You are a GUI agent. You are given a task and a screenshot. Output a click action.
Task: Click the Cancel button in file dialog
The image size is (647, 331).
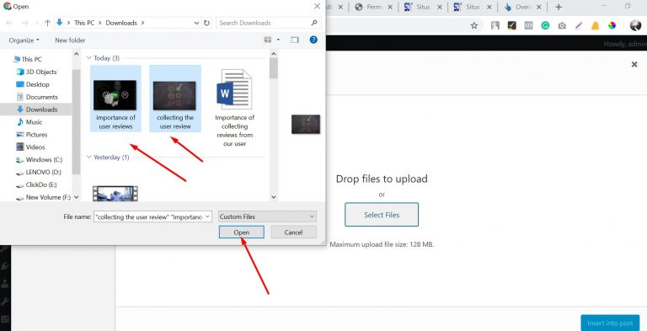(x=293, y=232)
